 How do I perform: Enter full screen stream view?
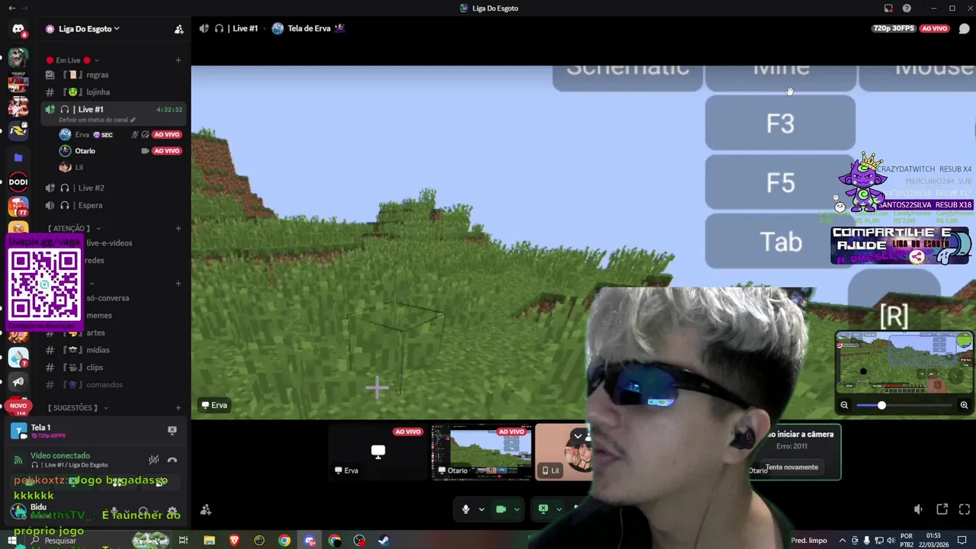click(x=964, y=509)
